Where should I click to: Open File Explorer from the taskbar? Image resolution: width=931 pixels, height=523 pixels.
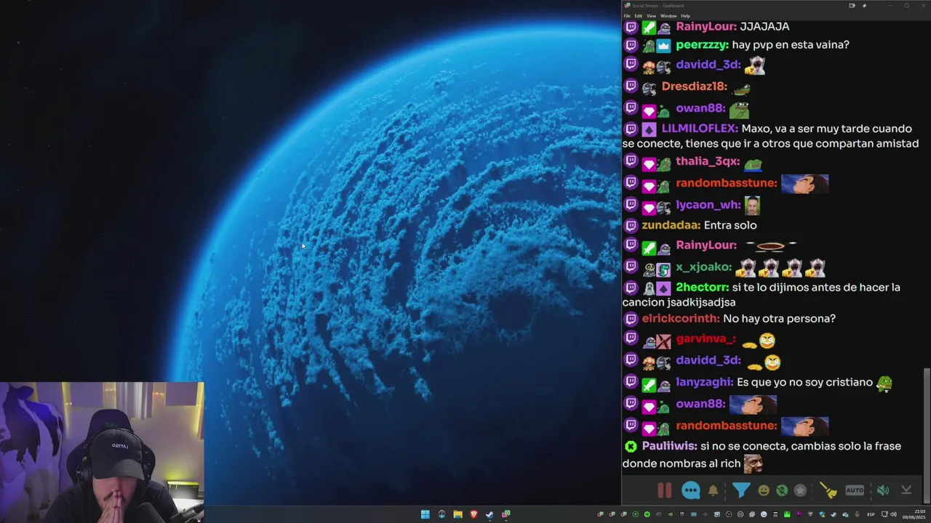(x=457, y=514)
